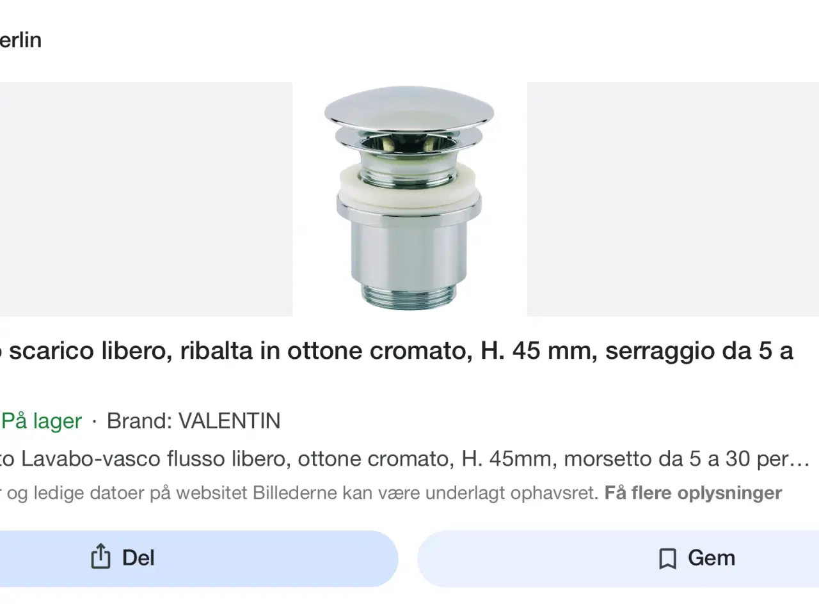Click the share icon on Del button
Viewport: 819px width, 614px height.
point(100,556)
